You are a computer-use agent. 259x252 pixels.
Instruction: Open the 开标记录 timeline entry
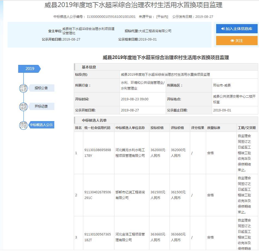[x=41, y=107]
